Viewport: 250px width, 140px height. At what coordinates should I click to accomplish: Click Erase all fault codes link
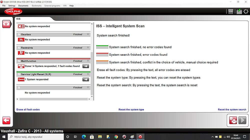tap(28, 110)
